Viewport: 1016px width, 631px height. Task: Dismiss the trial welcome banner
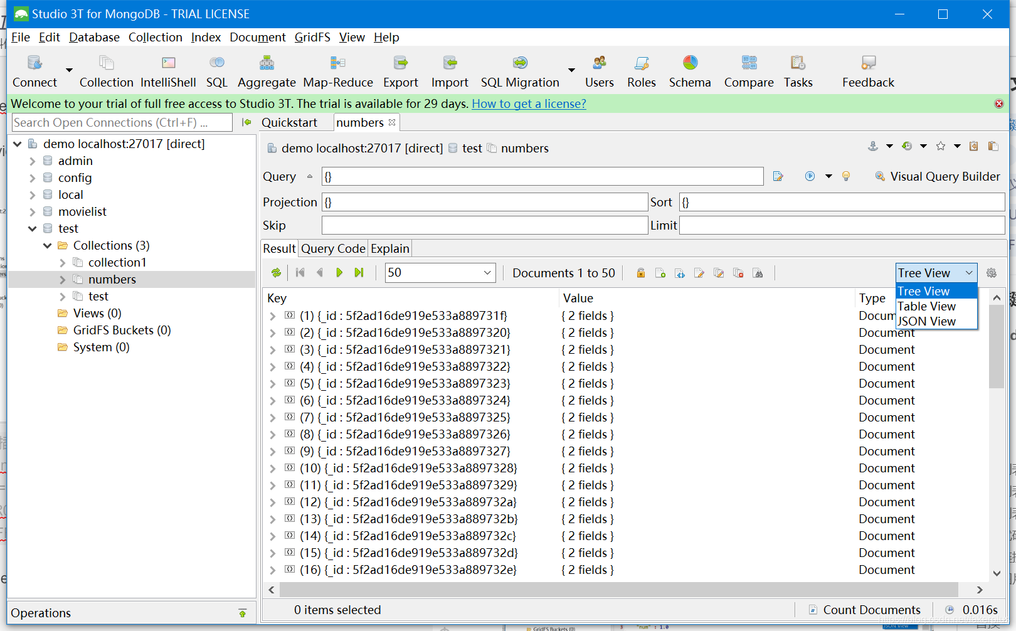pyautogui.click(x=999, y=103)
